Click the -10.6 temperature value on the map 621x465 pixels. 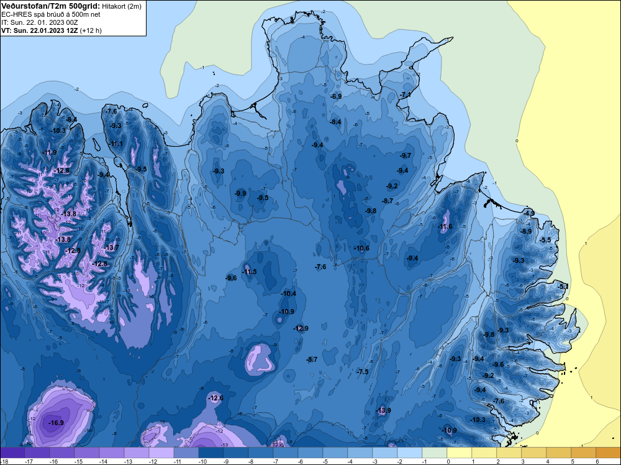pos(361,248)
